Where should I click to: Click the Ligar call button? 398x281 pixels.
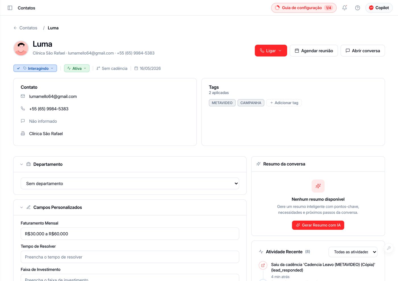[271, 51]
